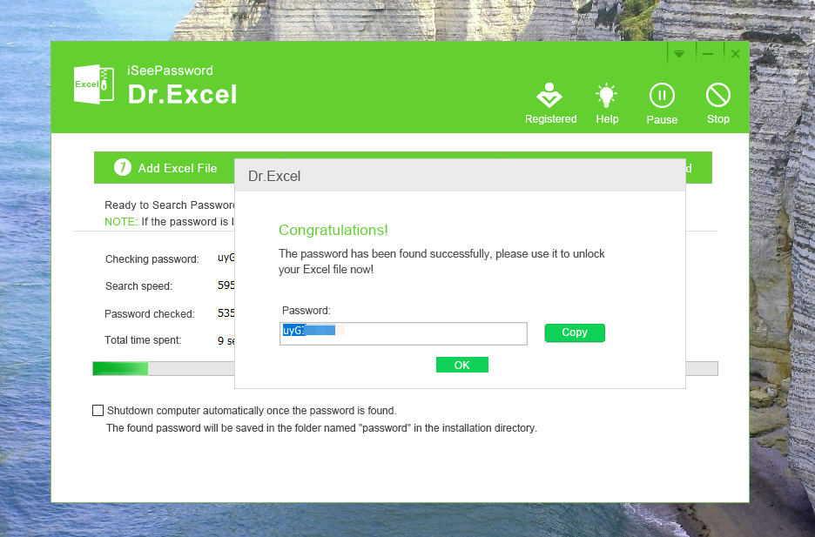Open the title bar dropdown menu arrow

click(x=679, y=53)
